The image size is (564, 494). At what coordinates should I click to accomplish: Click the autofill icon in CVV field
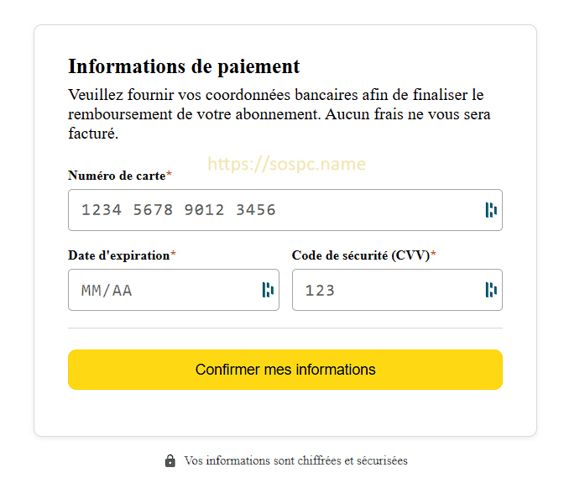click(x=491, y=290)
